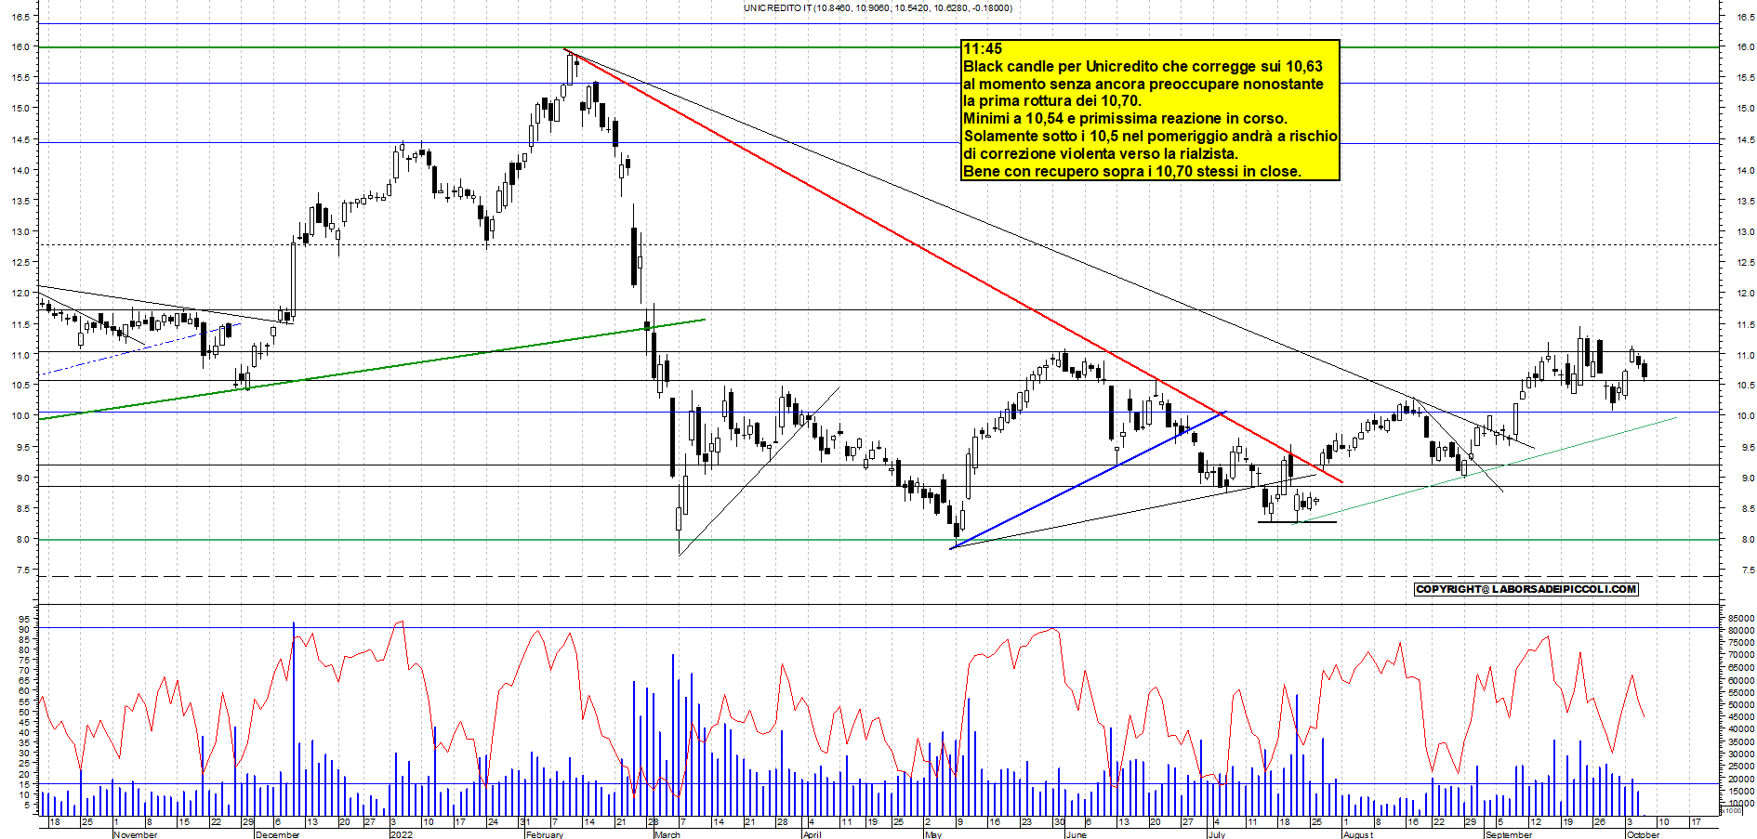1757x839 pixels.
Task: Select the 2022 year label on date axis
Action: pyautogui.click(x=401, y=834)
